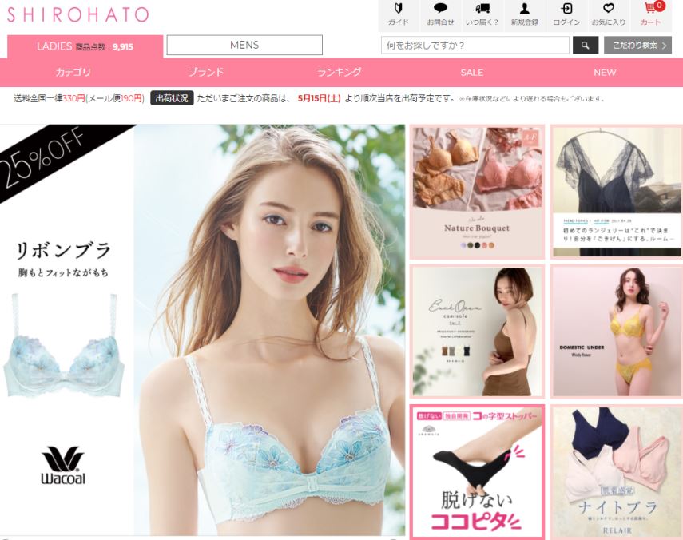Click the お問合せ speech bubble icon
The image size is (683, 540).
coord(440,15)
